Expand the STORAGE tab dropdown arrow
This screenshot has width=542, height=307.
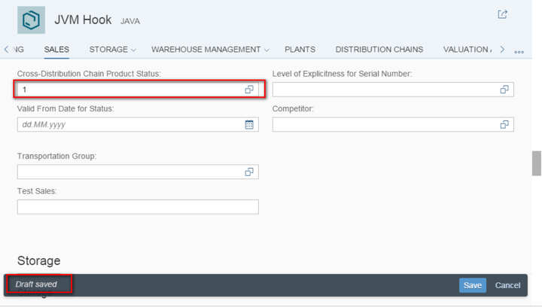(133, 50)
